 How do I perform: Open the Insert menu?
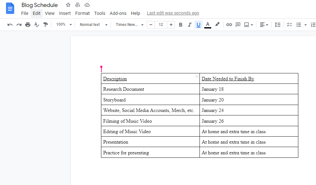pos(65,13)
